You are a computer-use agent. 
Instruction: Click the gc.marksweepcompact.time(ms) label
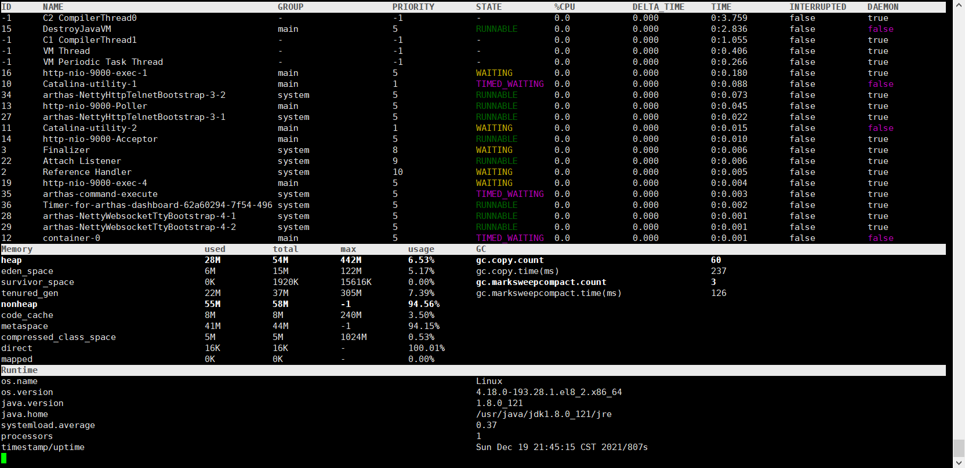point(549,293)
